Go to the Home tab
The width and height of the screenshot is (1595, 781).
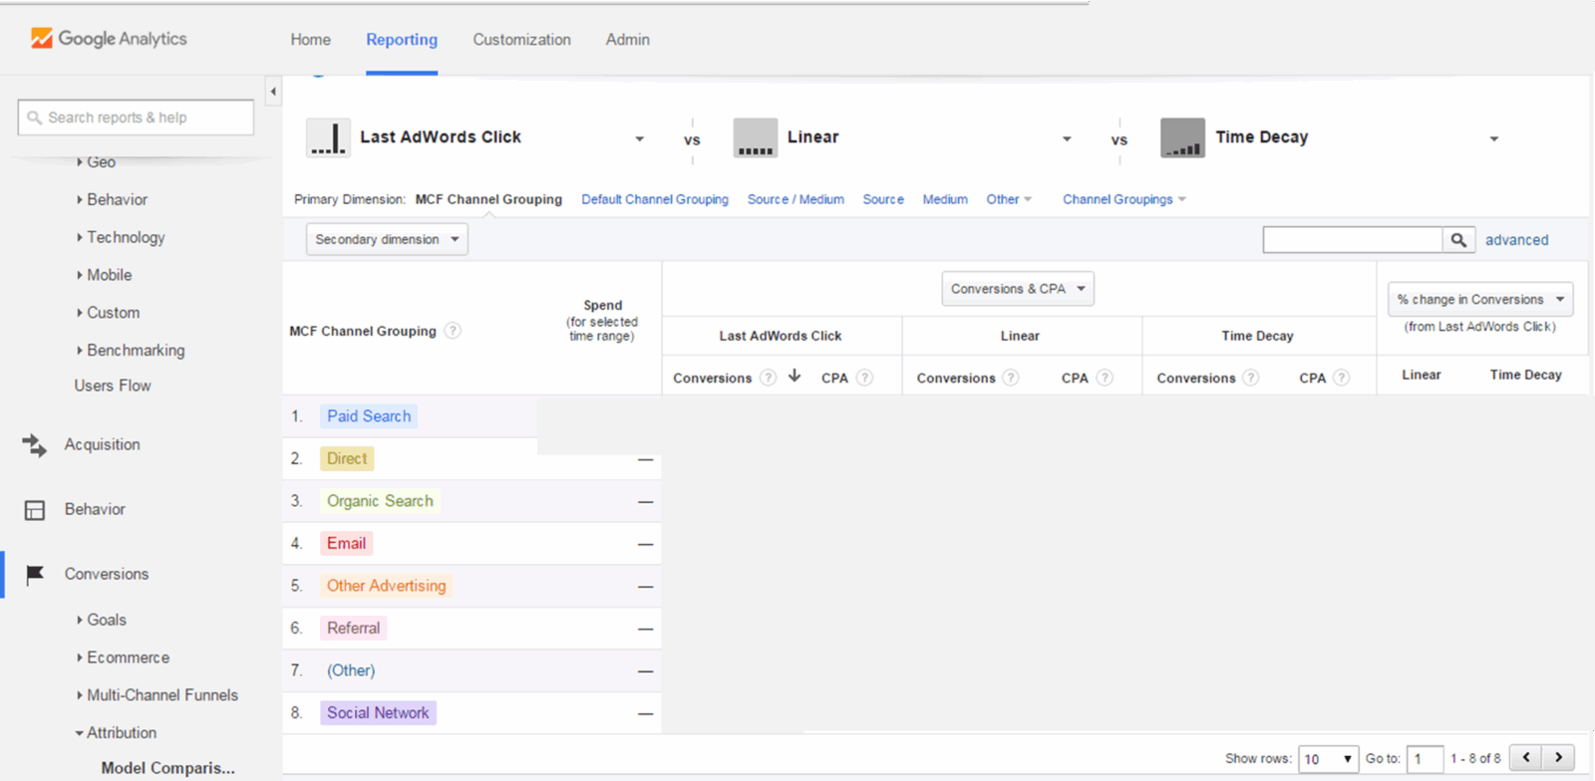point(311,40)
